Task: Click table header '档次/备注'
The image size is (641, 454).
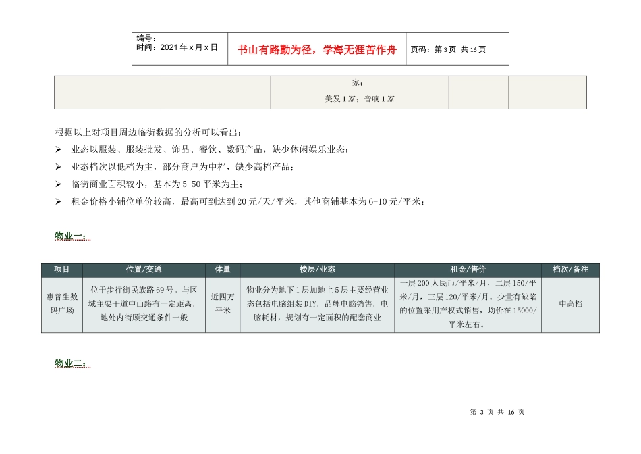Action: (x=571, y=270)
